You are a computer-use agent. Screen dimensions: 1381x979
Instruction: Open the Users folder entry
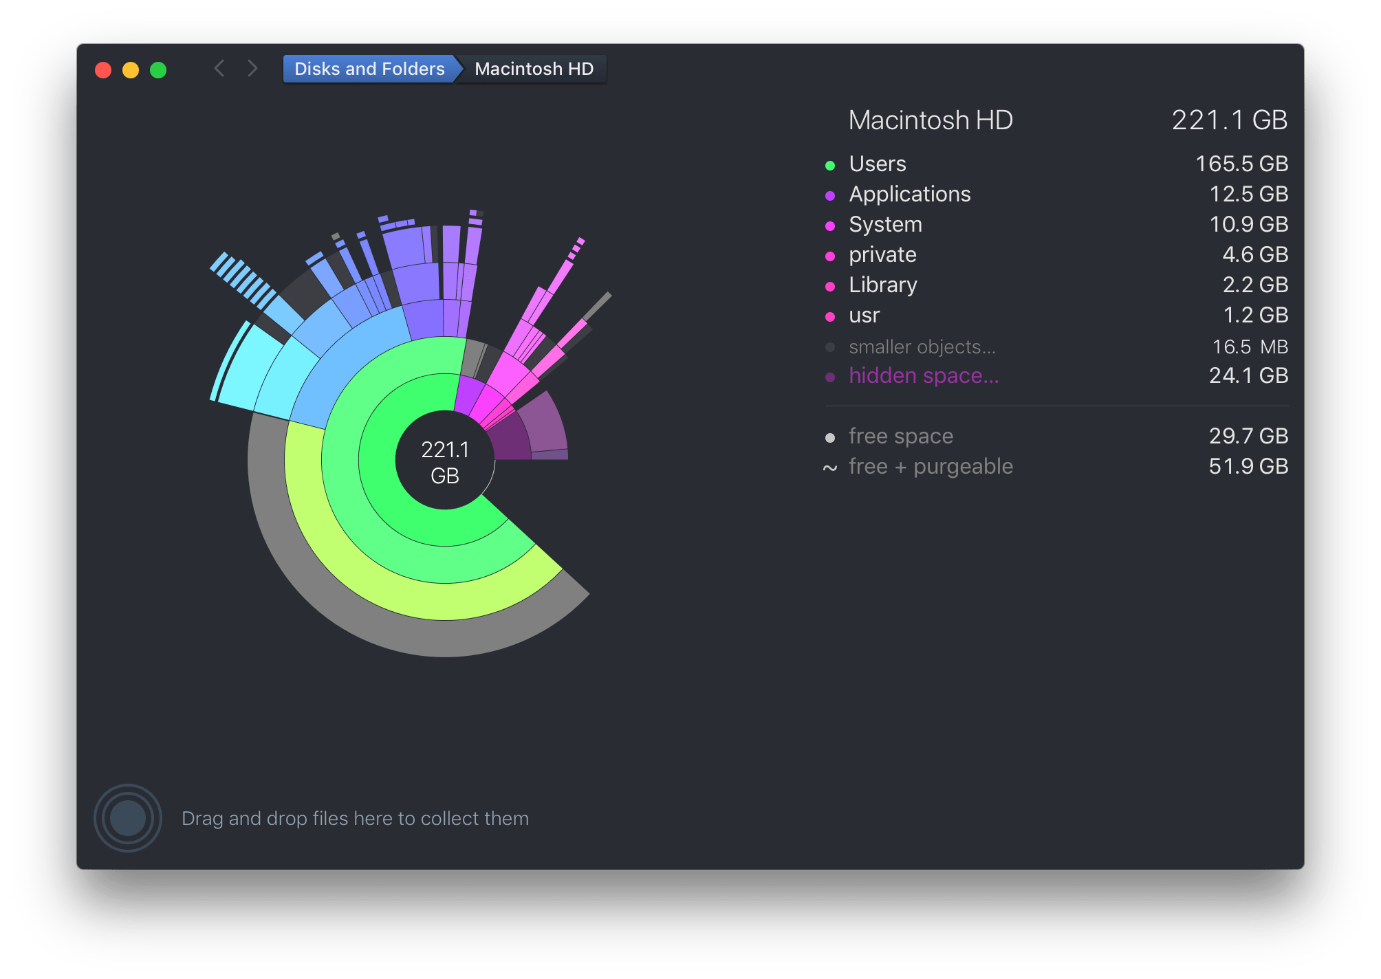877,164
